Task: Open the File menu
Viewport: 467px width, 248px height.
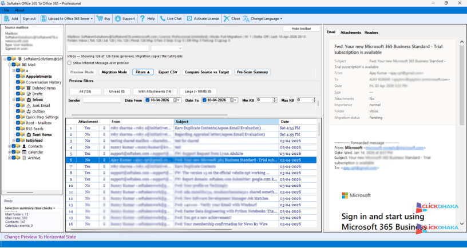Action: (x=6, y=10)
